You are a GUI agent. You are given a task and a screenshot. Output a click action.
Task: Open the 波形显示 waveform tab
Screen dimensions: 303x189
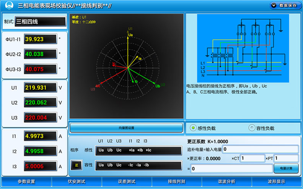276,181
